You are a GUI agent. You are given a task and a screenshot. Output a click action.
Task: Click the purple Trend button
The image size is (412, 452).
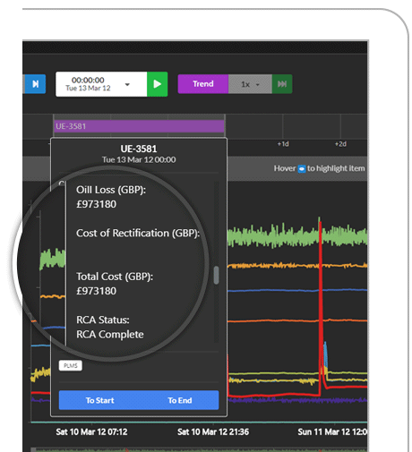click(203, 84)
